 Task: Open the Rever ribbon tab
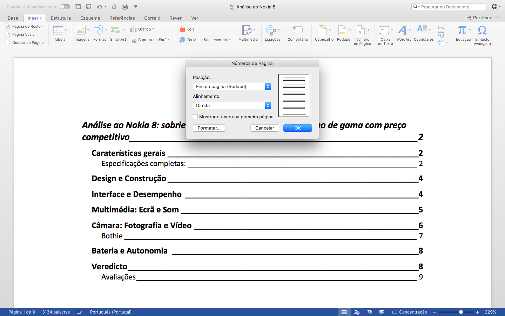[175, 18]
